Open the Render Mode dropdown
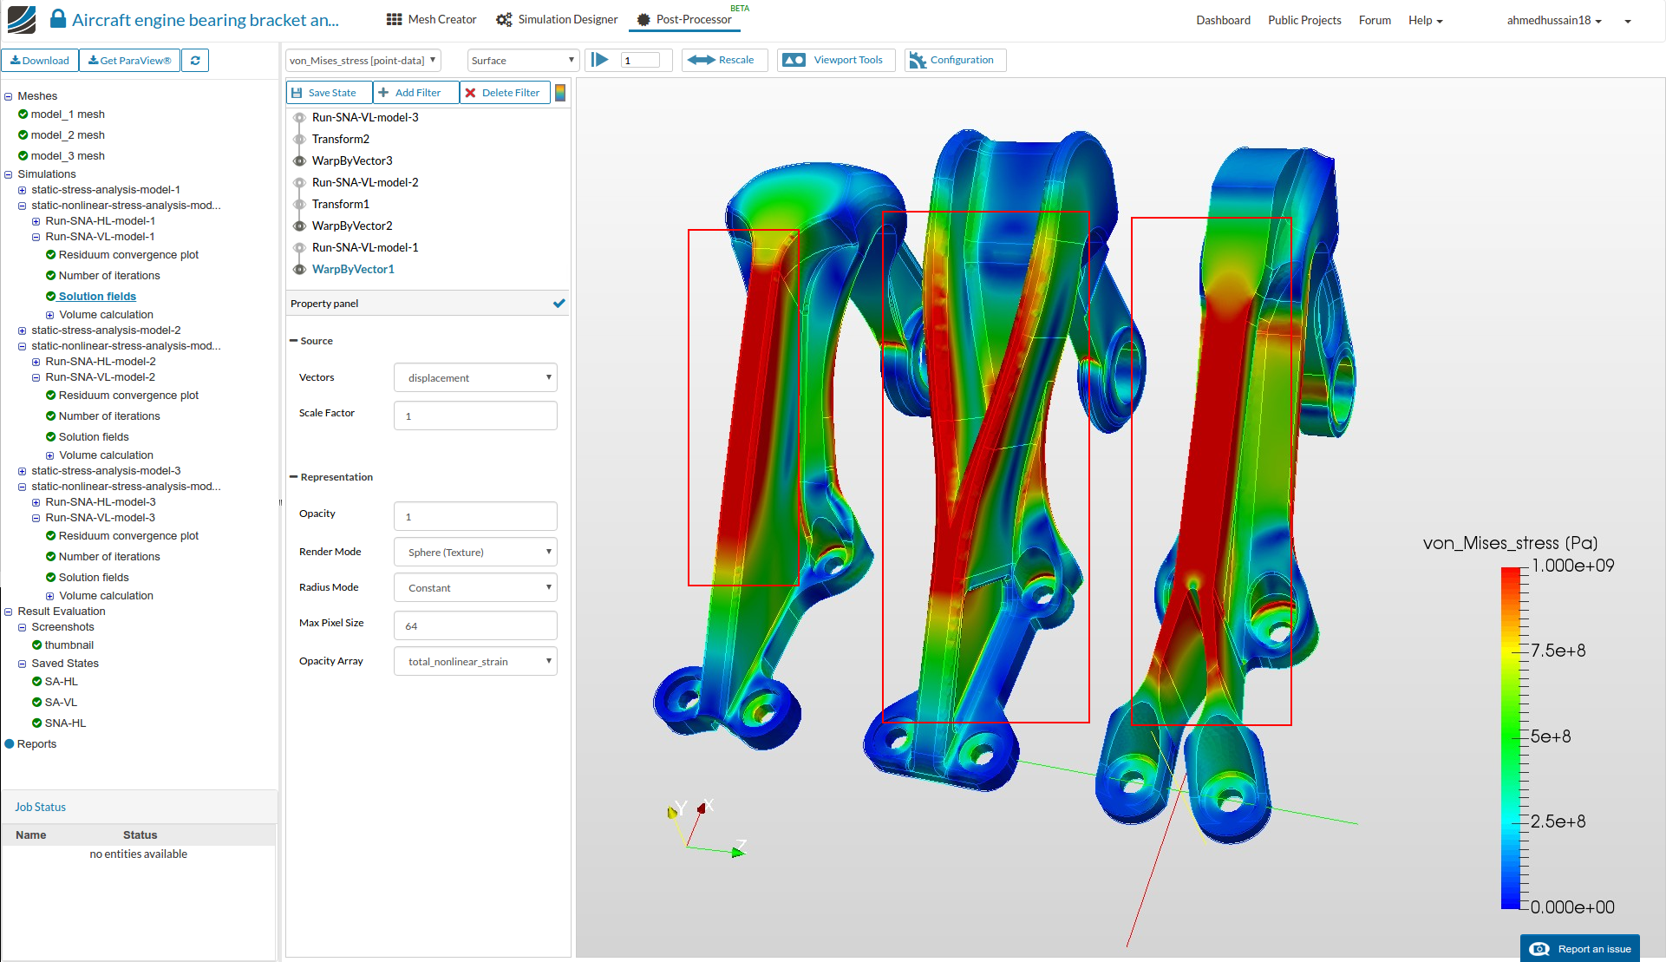 (x=475, y=553)
